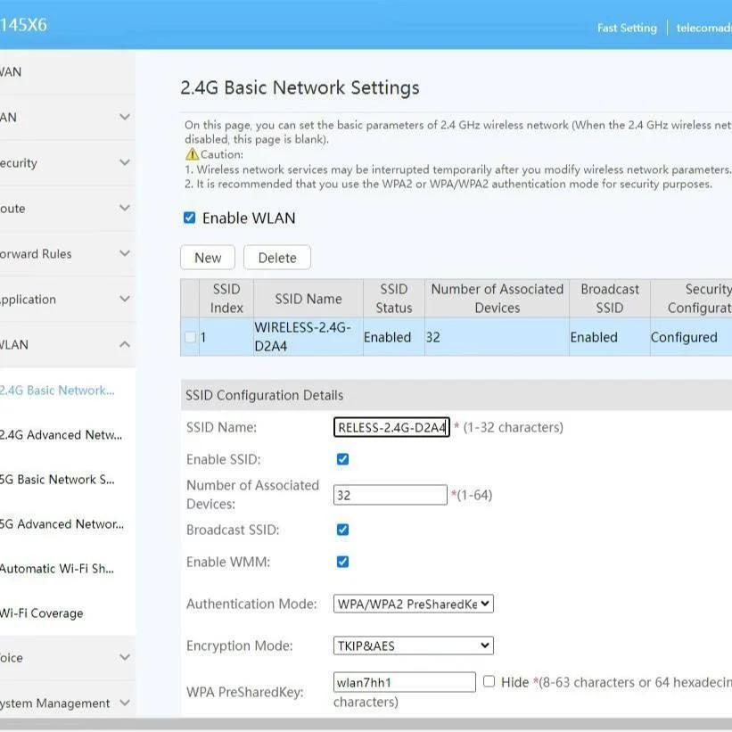The height and width of the screenshot is (732, 732).
Task: Expand the Route menu chevron
Action: click(x=124, y=208)
